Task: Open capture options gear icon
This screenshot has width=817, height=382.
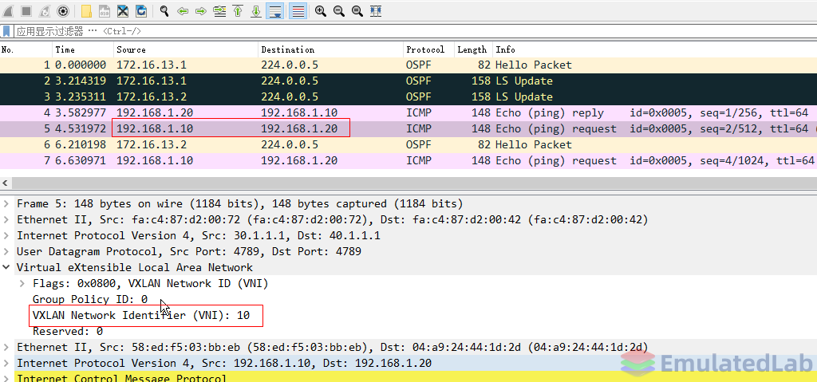Action: coord(63,11)
